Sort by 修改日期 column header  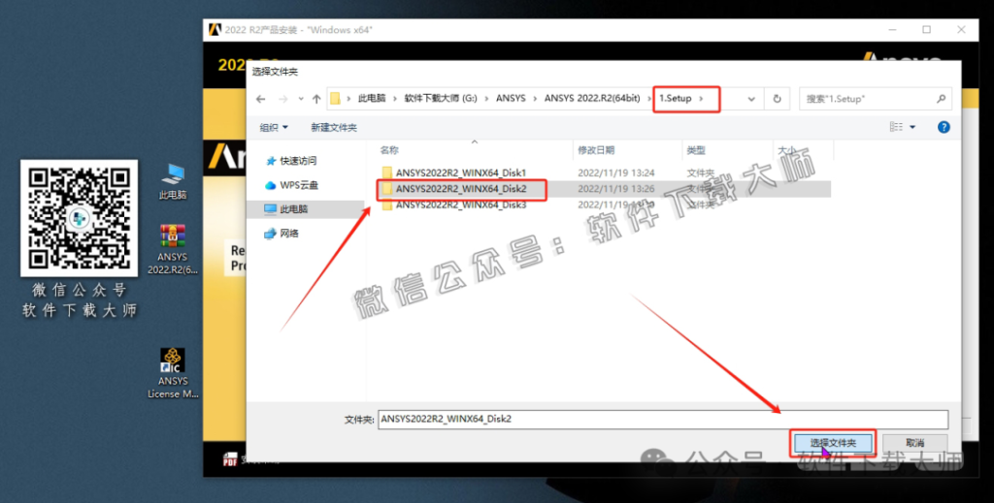coord(596,150)
